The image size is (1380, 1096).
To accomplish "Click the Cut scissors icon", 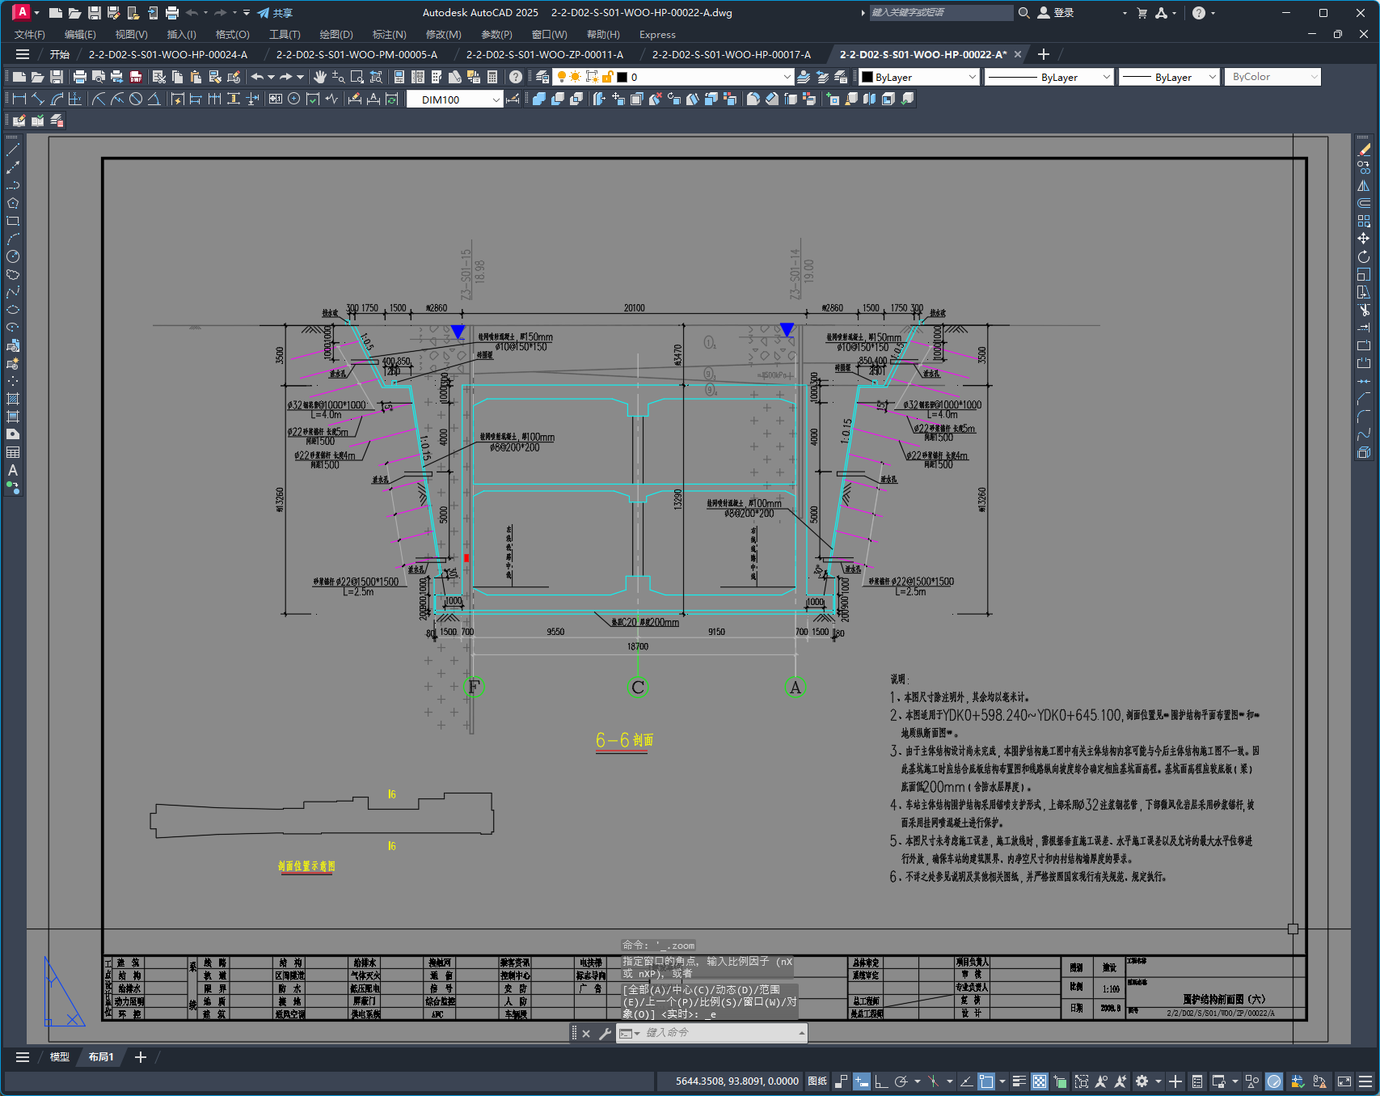I will [159, 77].
